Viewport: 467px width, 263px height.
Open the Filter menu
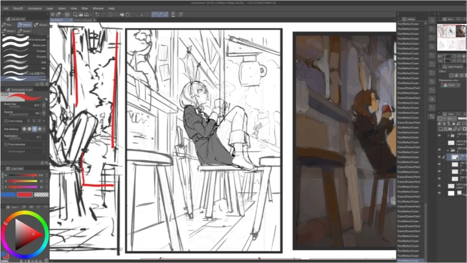[85, 8]
